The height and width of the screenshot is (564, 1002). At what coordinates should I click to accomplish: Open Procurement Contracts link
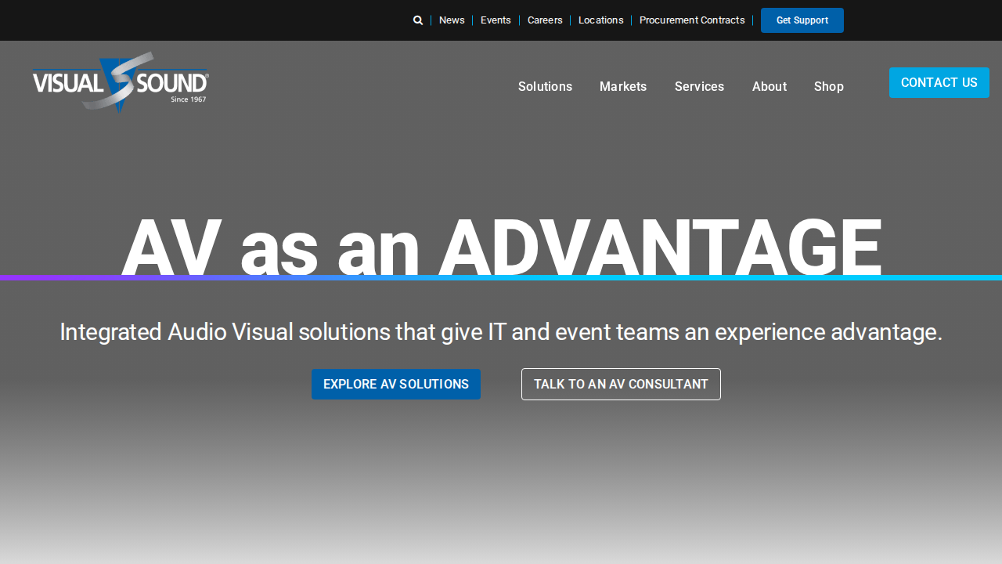[x=692, y=20]
